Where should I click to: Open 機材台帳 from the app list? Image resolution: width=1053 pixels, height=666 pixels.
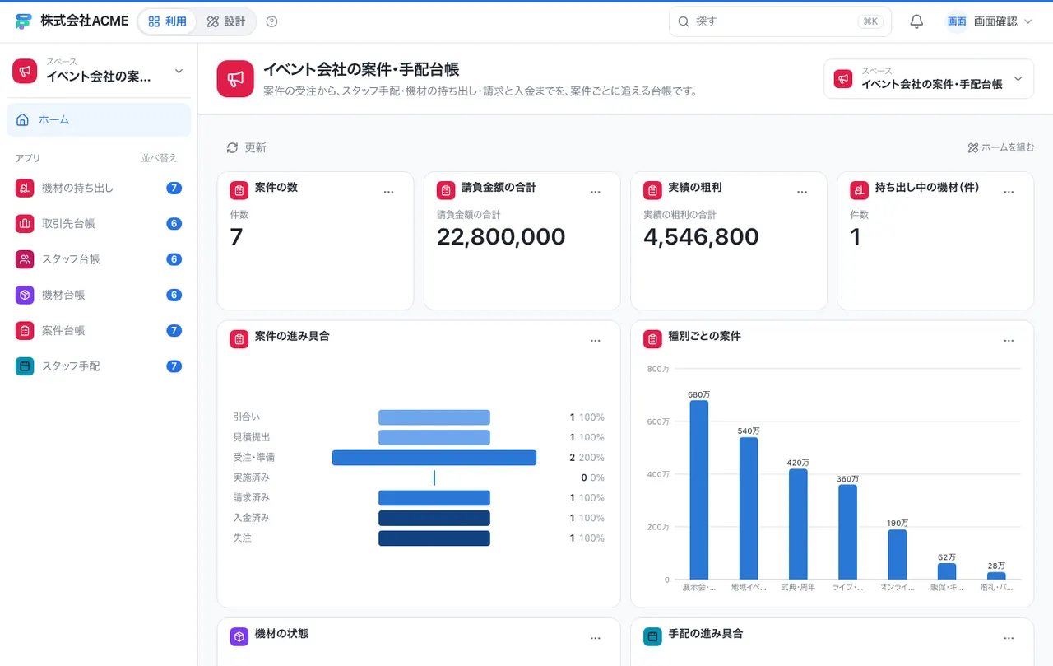click(x=99, y=295)
